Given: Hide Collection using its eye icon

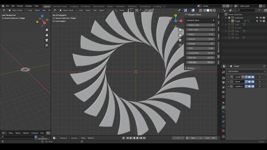Looking at the screenshot, I should pyautogui.click(x=260, y=17).
